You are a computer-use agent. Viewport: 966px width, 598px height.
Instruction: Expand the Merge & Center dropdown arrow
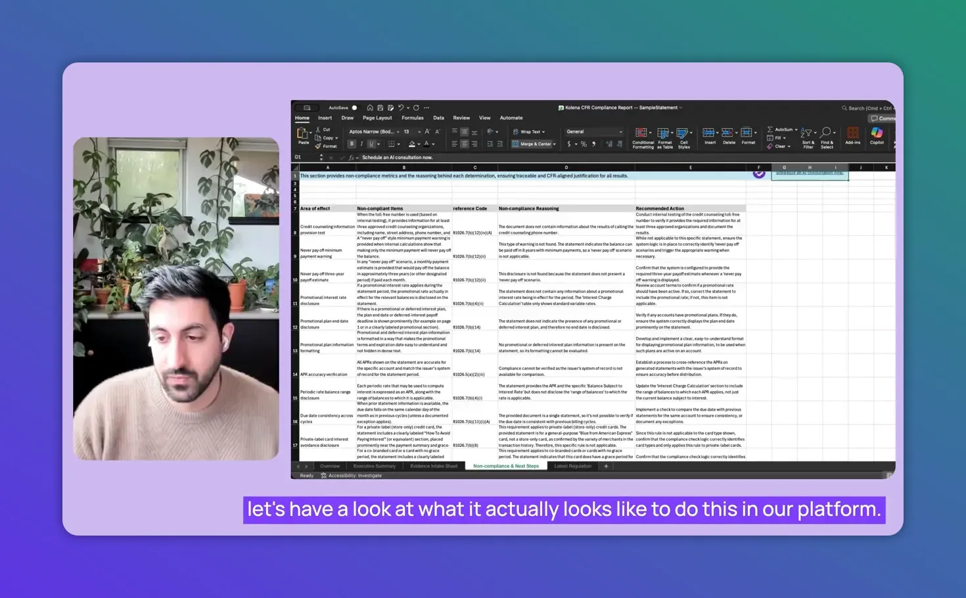coord(555,144)
